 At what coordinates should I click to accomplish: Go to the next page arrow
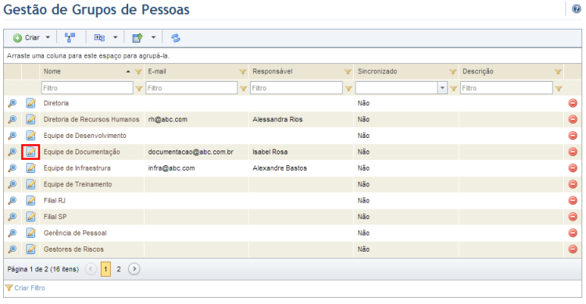(x=134, y=269)
